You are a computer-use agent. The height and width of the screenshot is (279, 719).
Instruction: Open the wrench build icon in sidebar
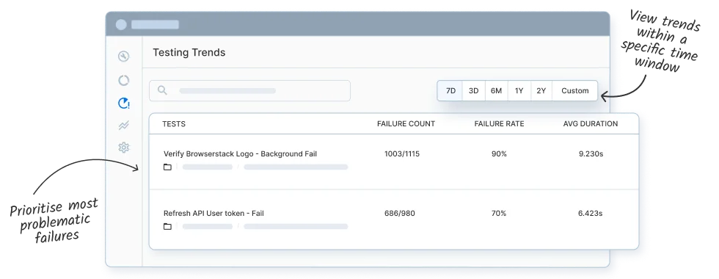pos(123,57)
